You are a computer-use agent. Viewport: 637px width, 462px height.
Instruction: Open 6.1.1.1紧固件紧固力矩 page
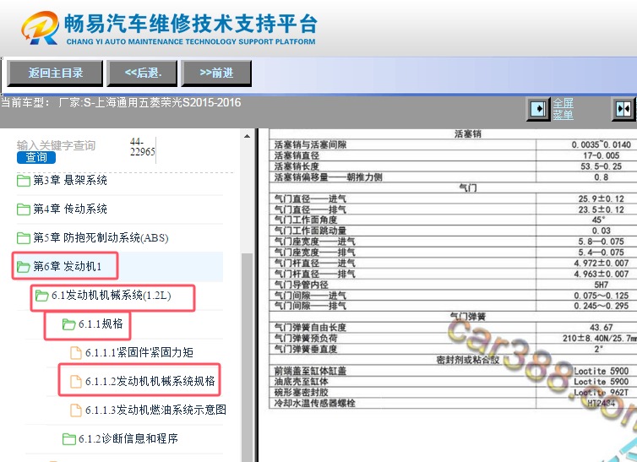pyautogui.click(x=139, y=352)
